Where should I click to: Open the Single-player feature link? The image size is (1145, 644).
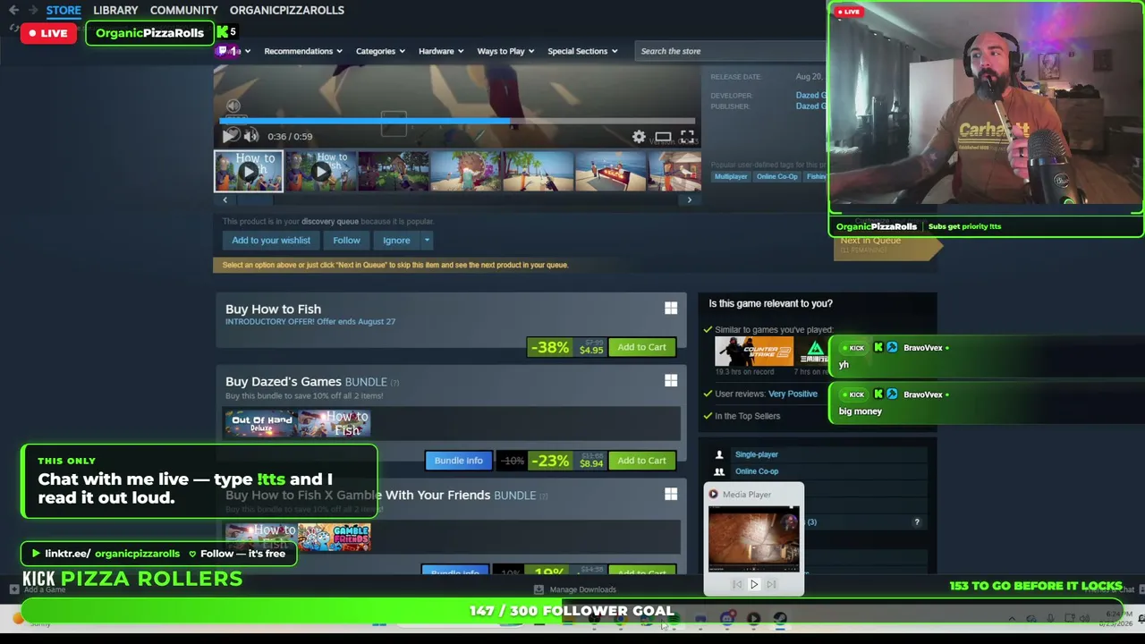[x=757, y=454]
